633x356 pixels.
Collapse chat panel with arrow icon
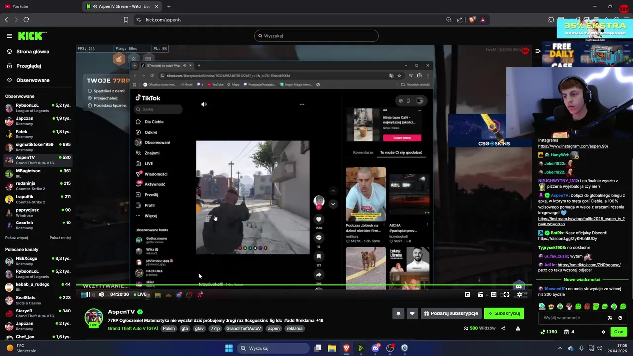tap(538, 51)
